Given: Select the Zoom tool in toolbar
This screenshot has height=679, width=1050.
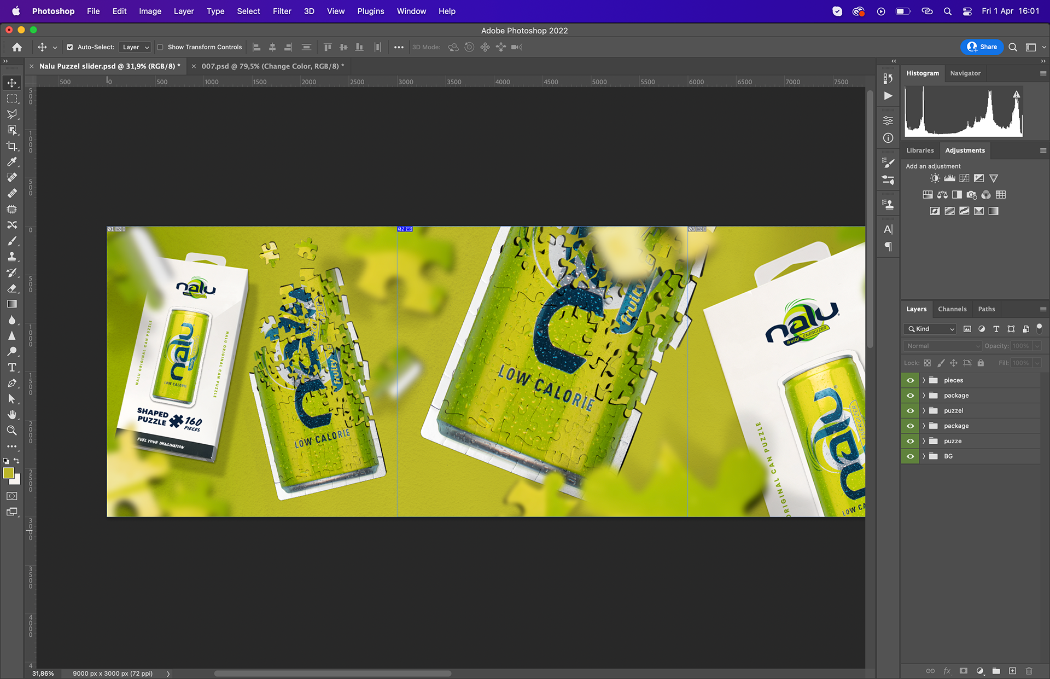Looking at the screenshot, I should pyautogui.click(x=11, y=431).
